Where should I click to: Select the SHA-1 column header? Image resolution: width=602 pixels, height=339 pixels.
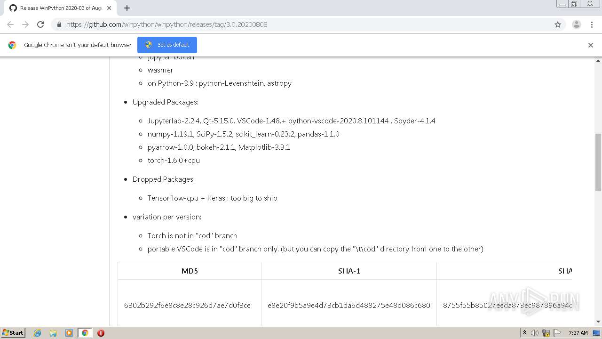pyautogui.click(x=349, y=271)
